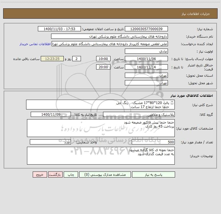Click goods specifications text area
Image resolution: width=221 pixels, height=214 pixels.
tap(101, 128)
